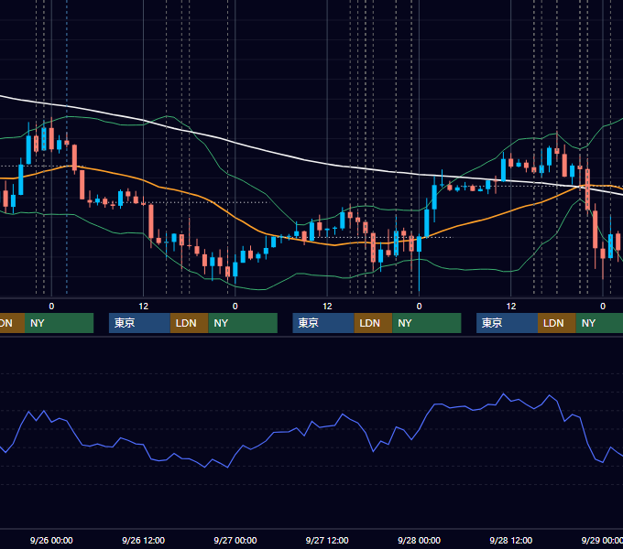Click the NY session block spanning 9/26 00:00
Viewport: 623px width, 549px height.
[x=59, y=323]
